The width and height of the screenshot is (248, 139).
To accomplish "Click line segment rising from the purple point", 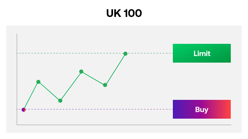I will [31, 96].
